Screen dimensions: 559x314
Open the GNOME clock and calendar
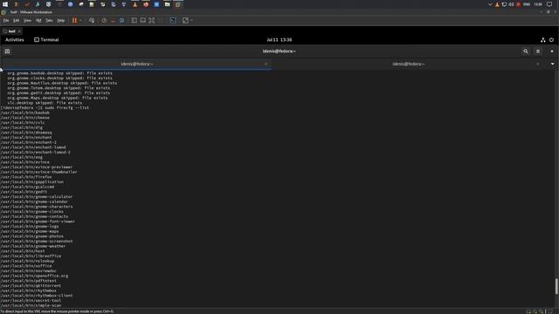(x=279, y=40)
